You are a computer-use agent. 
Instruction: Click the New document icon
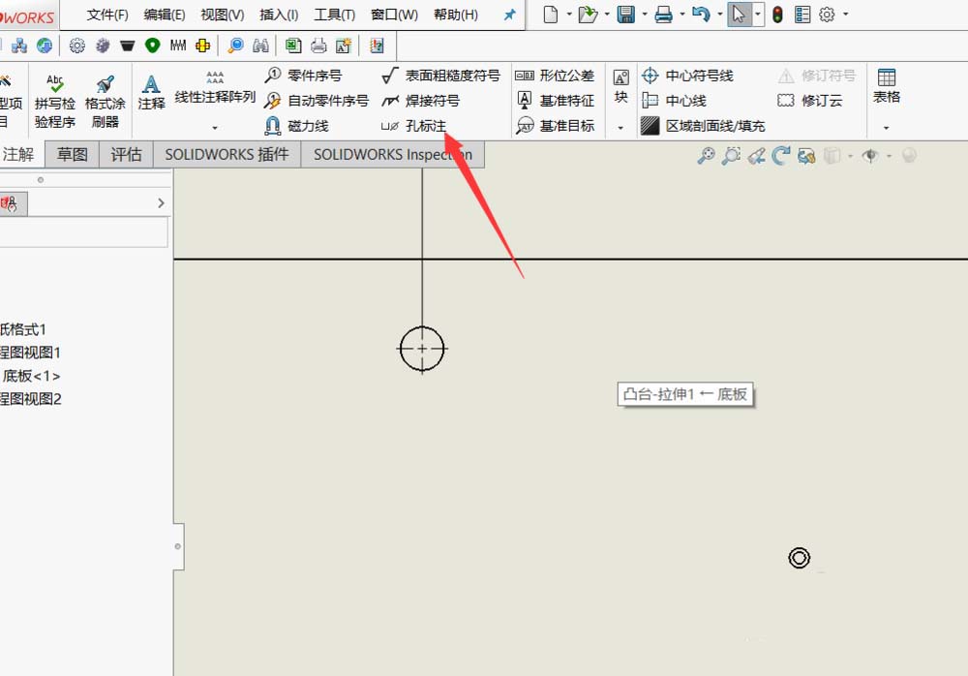pos(551,15)
